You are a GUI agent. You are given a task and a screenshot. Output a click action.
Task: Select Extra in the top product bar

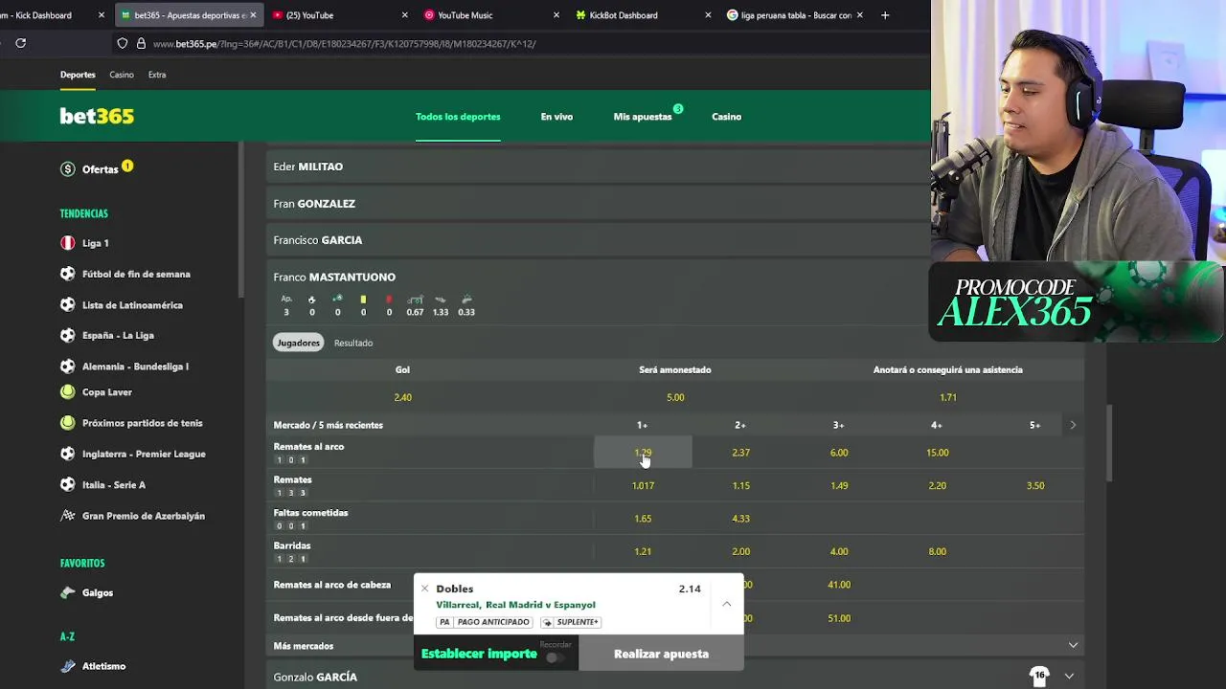(157, 75)
